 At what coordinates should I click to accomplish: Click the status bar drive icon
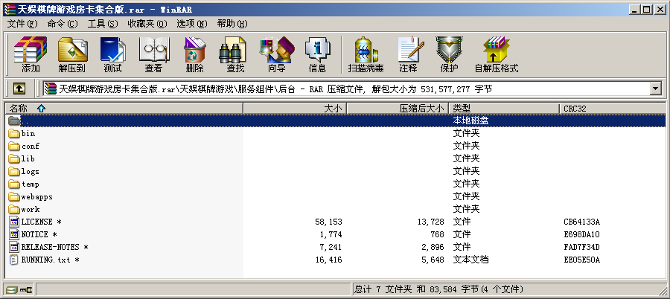tap(12, 289)
